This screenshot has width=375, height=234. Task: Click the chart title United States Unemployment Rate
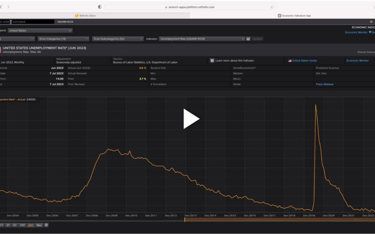pos(44,48)
